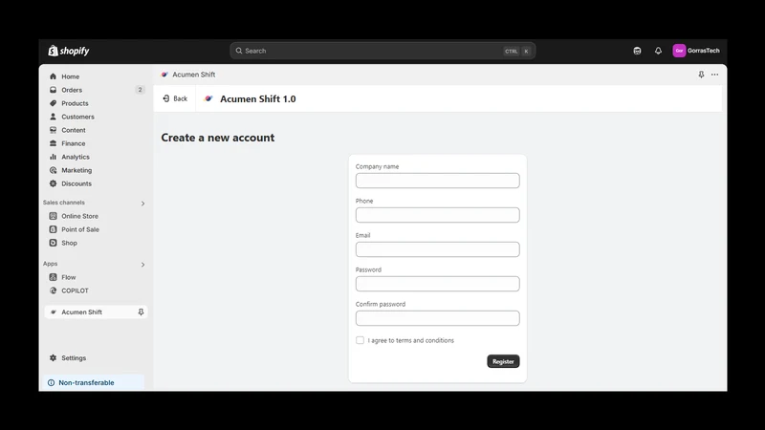The height and width of the screenshot is (430, 765).
Task: Click the Search bar
Action: pos(382,51)
